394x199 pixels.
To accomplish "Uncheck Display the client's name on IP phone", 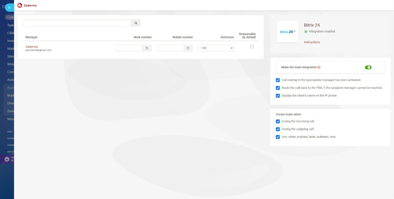I will pyautogui.click(x=278, y=96).
